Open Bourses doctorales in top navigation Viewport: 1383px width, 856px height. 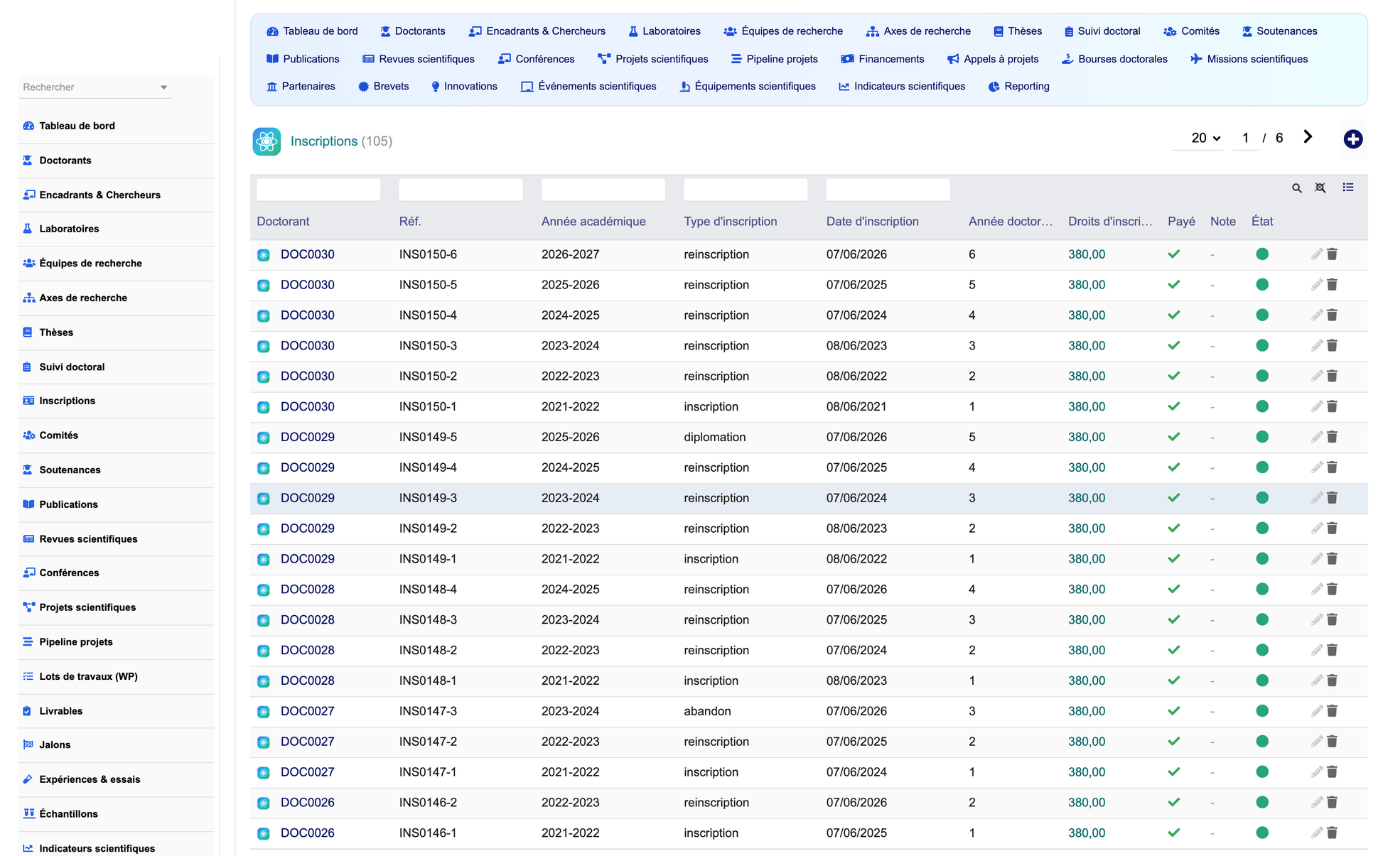(1114, 59)
